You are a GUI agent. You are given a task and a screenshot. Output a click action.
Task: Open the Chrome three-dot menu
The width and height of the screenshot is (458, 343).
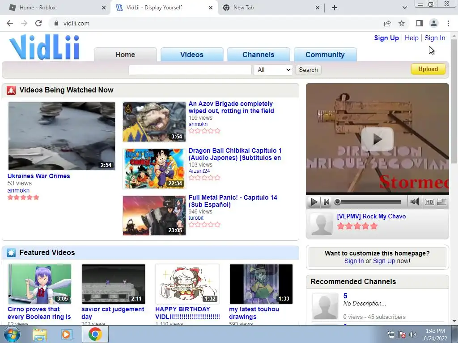pyautogui.click(x=448, y=23)
